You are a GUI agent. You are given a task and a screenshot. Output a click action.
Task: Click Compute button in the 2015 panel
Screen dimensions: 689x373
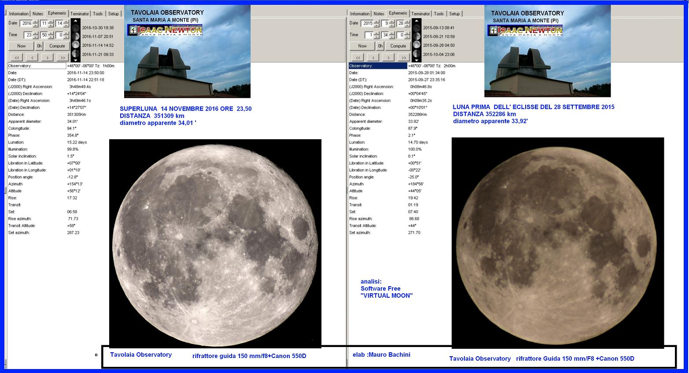pos(398,46)
